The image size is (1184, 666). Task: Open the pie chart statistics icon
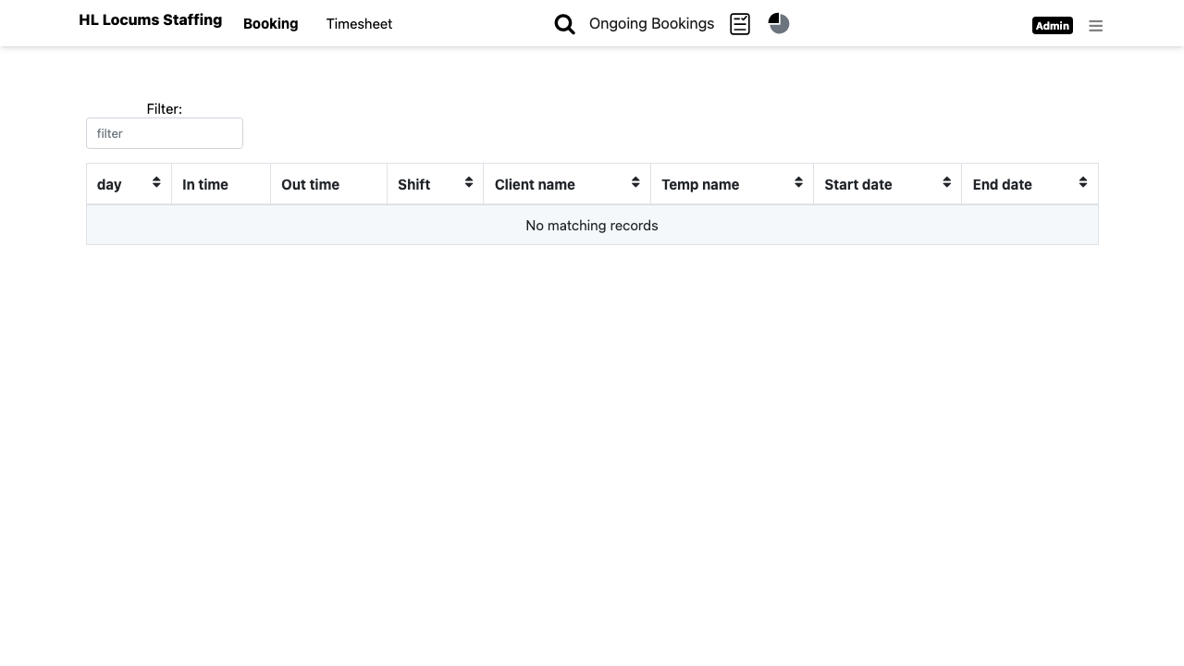coord(779,23)
